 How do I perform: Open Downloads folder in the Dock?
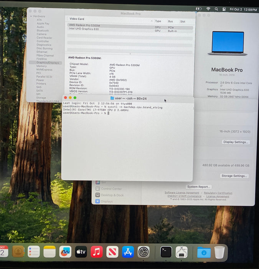pos(204,252)
